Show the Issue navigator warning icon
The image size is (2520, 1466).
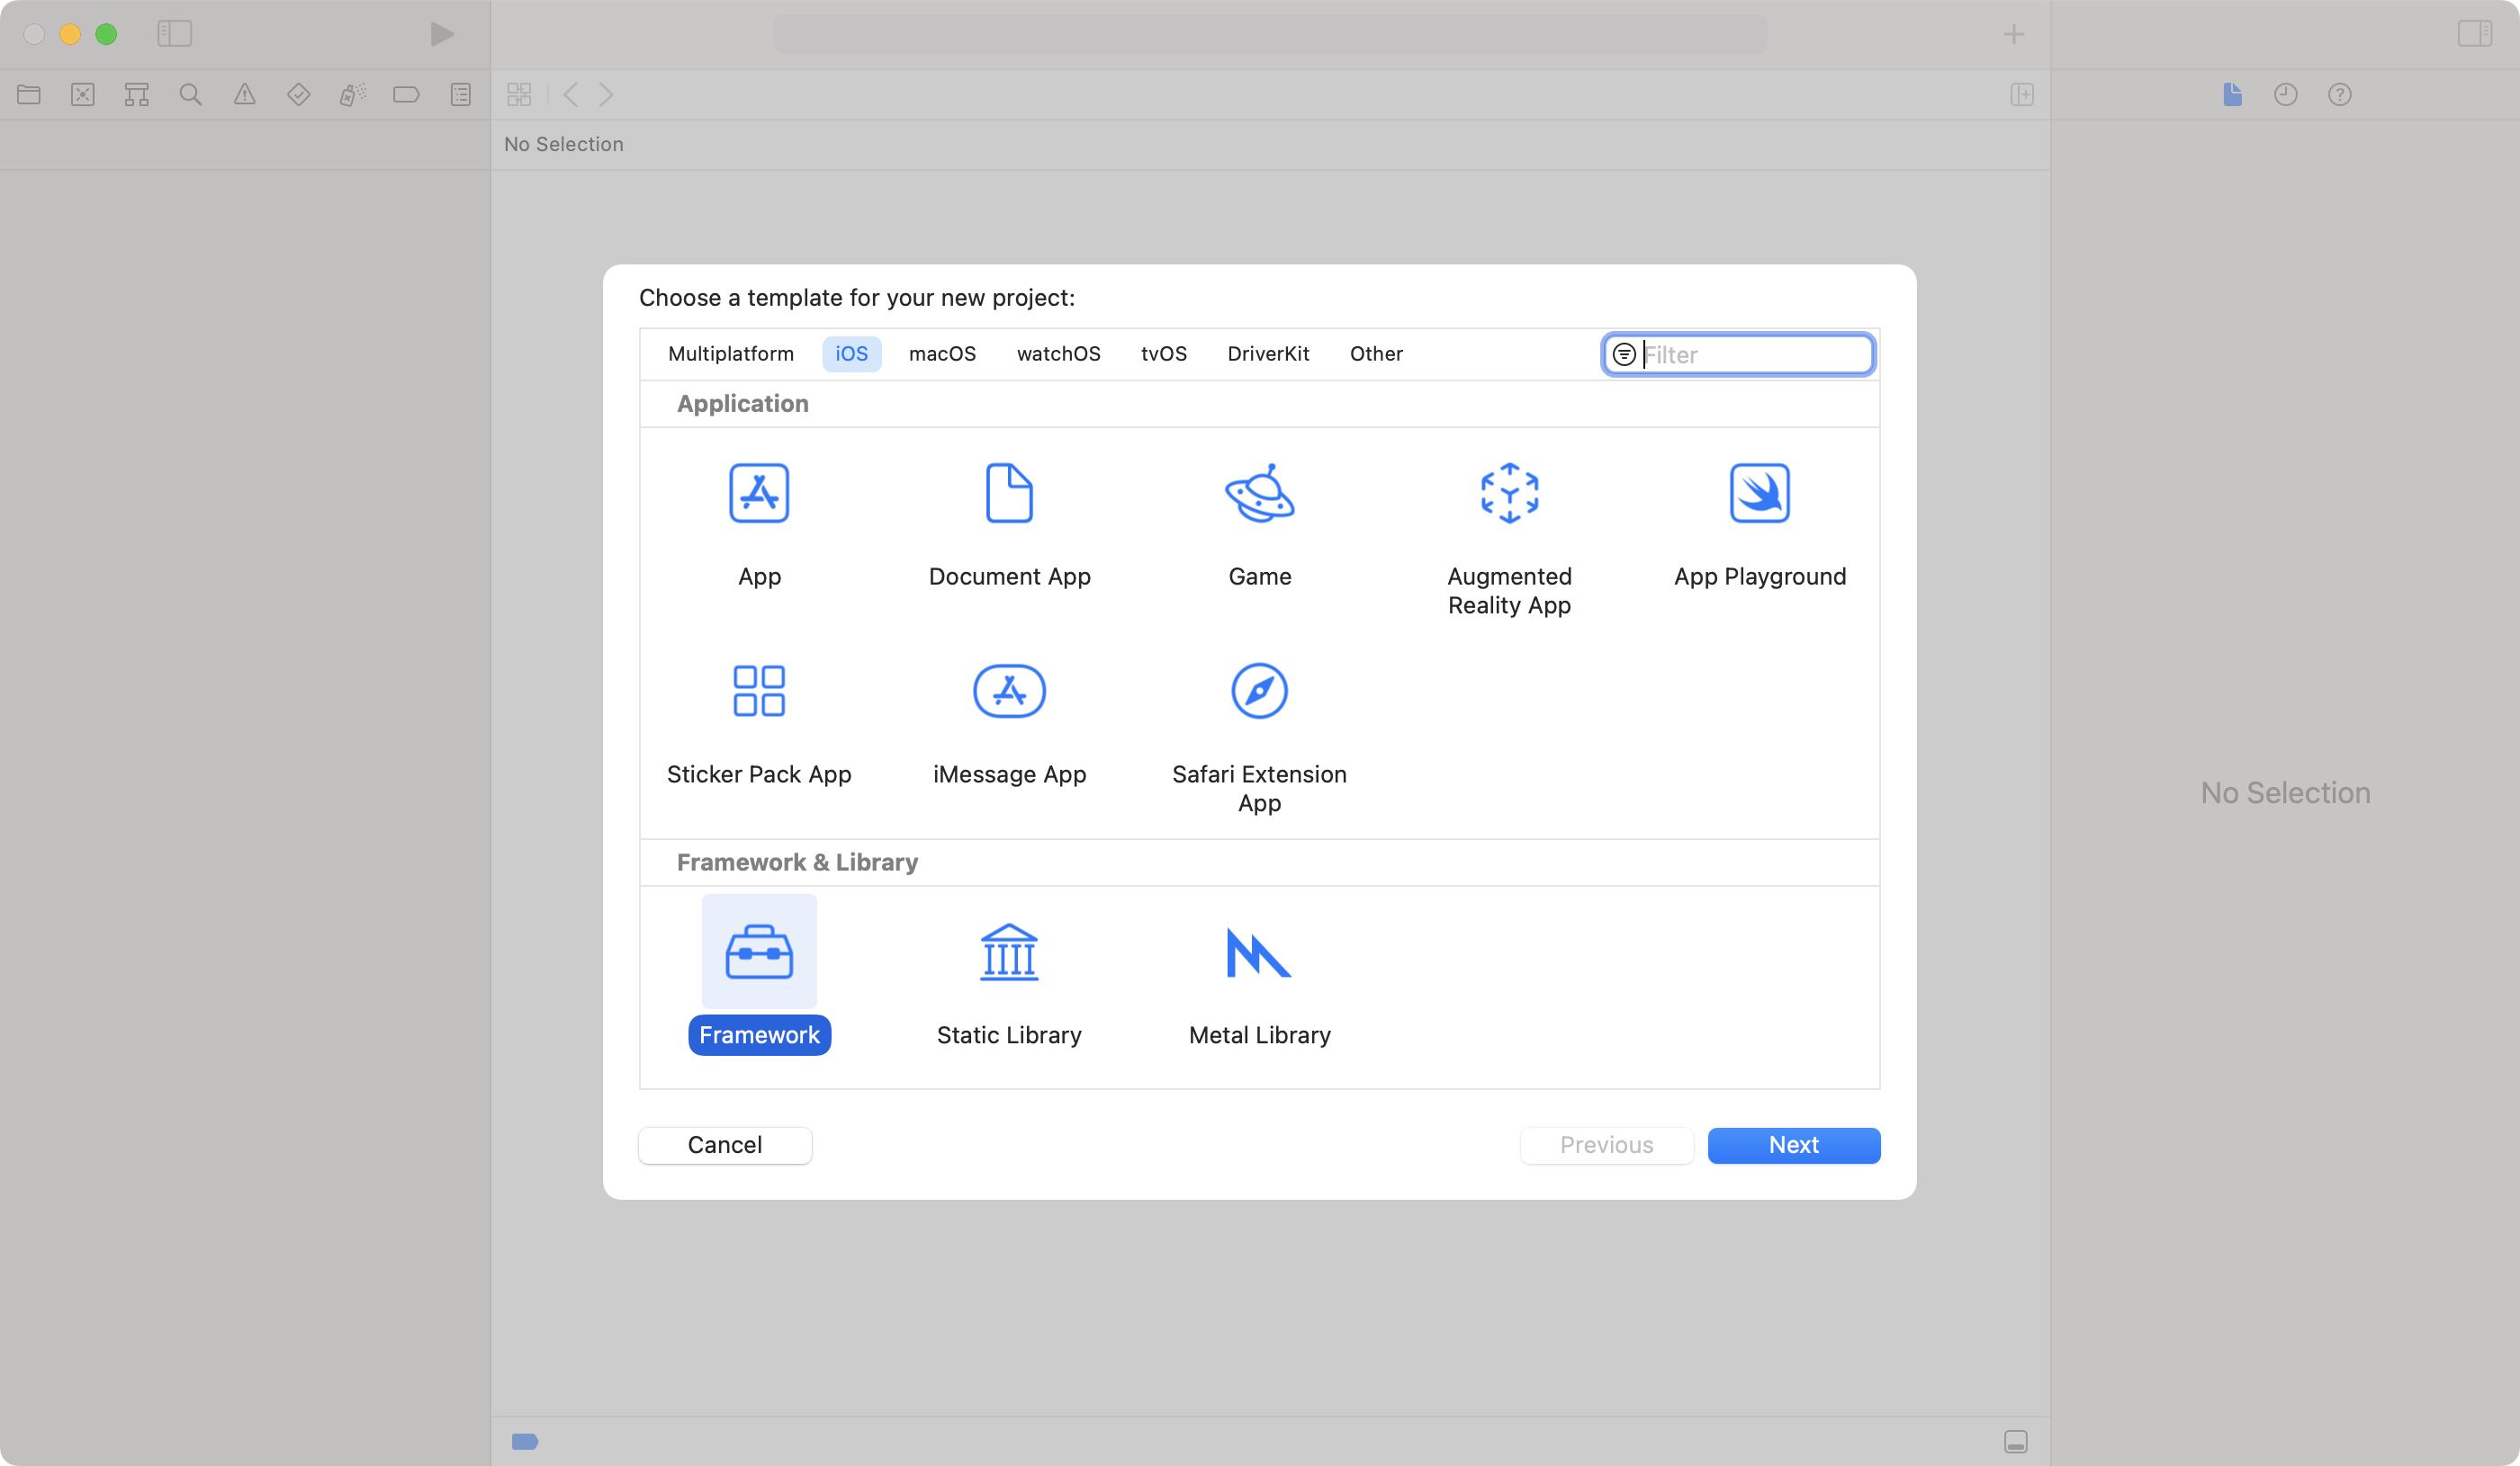tap(245, 95)
